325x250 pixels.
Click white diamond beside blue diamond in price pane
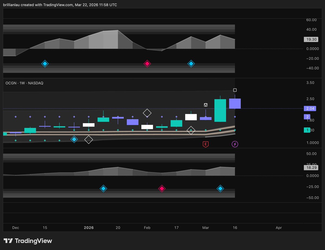[89, 140]
